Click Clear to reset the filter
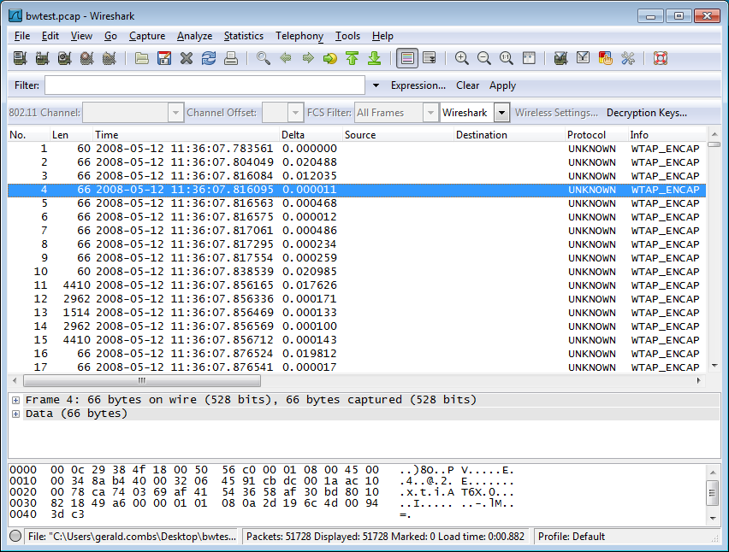The image size is (729, 552). (x=467, y=85)
